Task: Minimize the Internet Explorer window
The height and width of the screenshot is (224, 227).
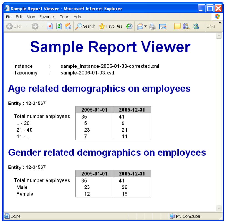Action: pos(201,8)
